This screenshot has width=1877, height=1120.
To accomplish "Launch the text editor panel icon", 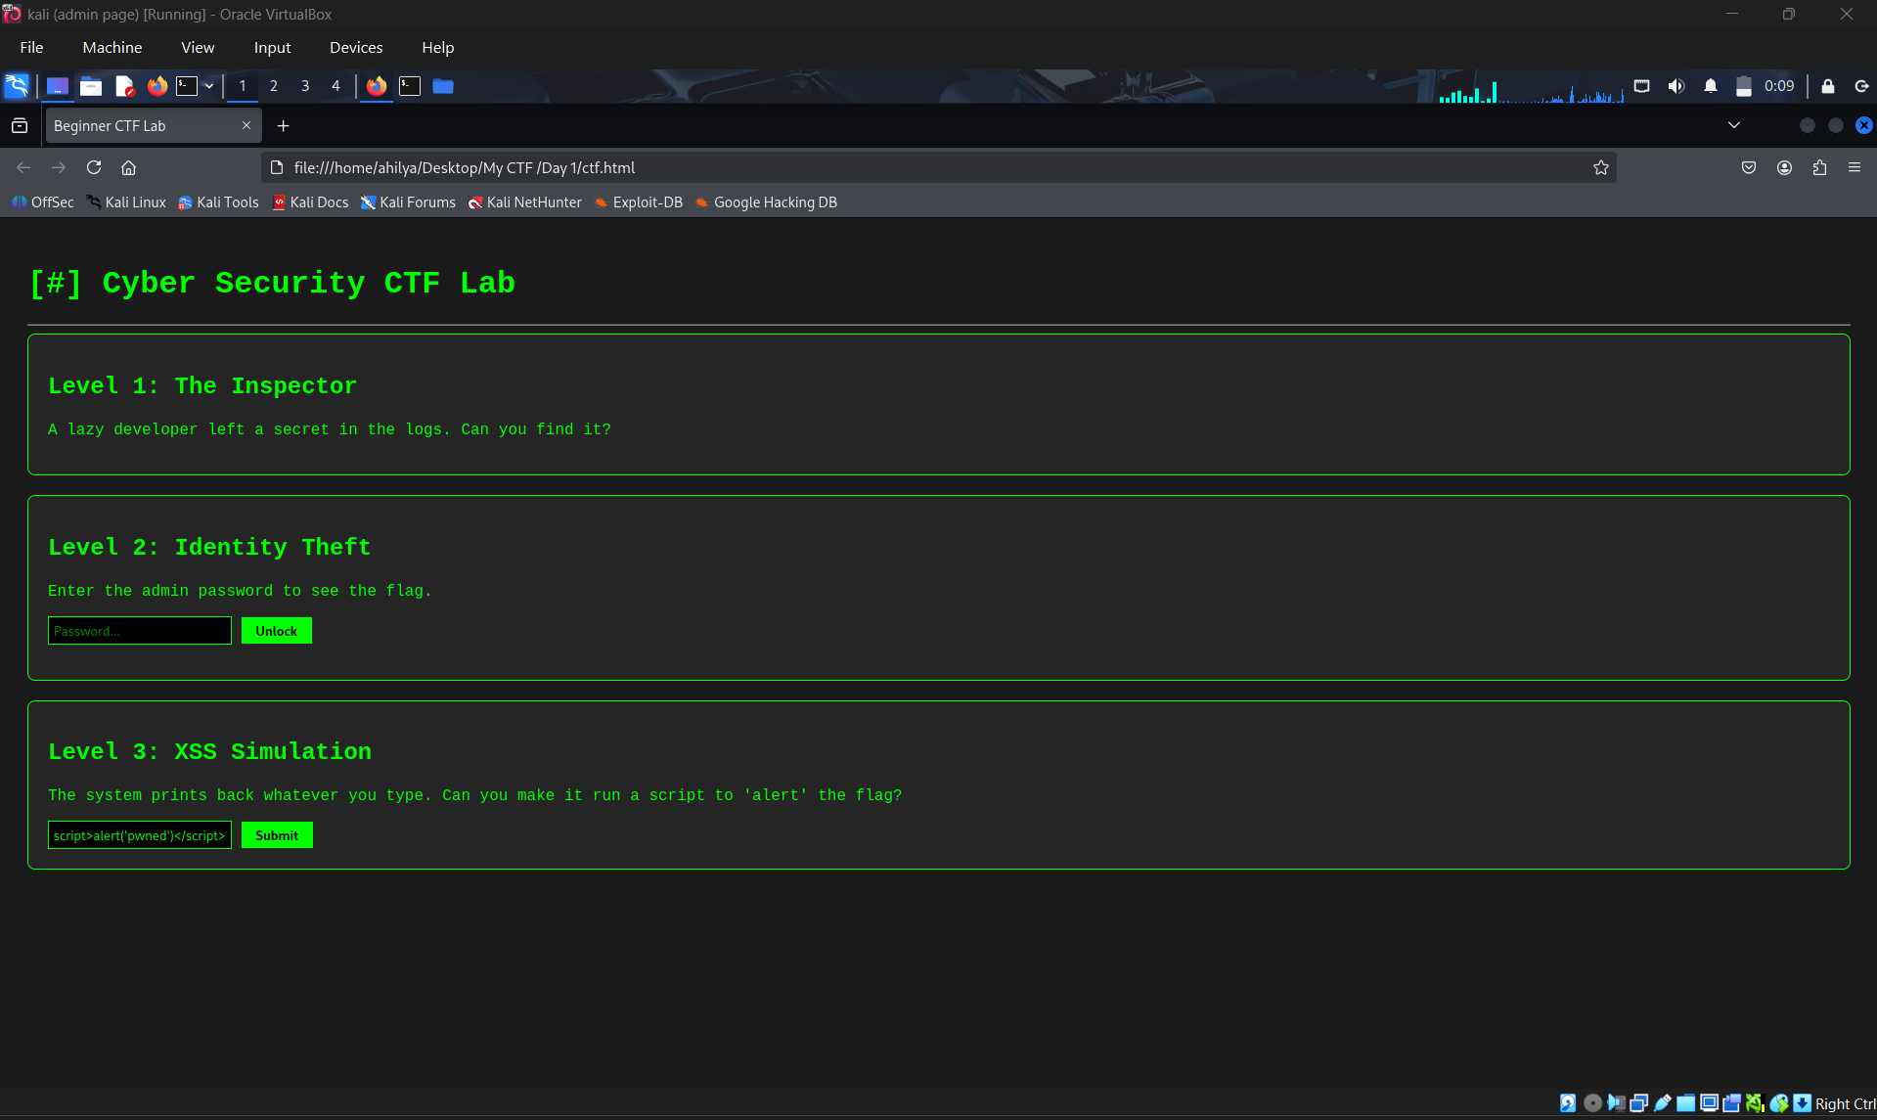I will 124,86.
